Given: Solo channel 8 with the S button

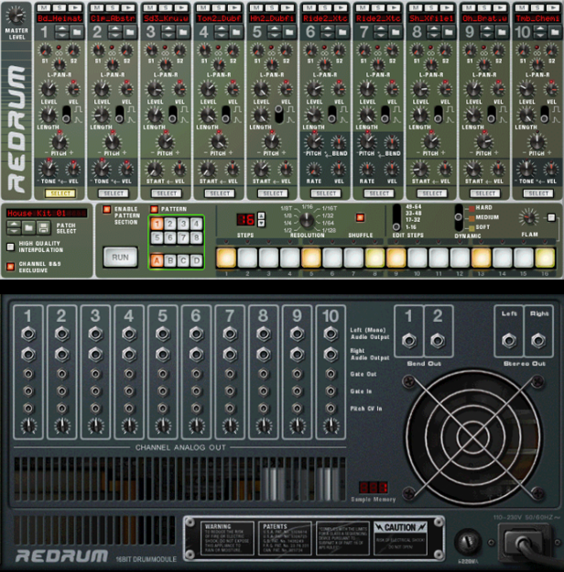Looking at the screenshot, I should [x=431, y=7].
